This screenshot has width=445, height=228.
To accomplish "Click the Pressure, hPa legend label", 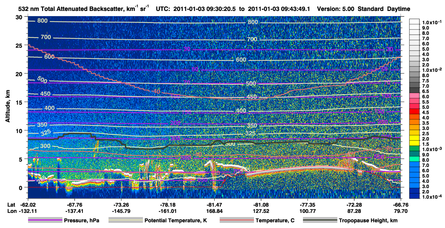I will coord(82,221).
